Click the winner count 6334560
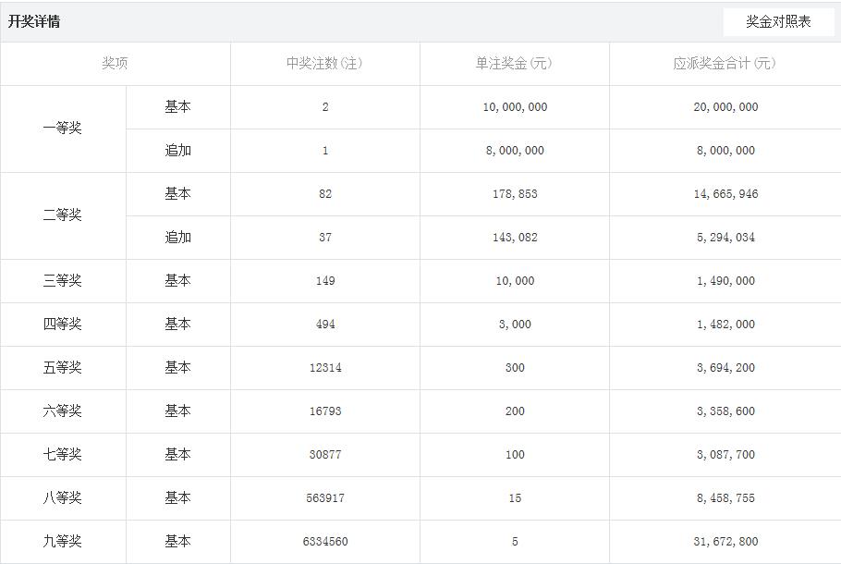The height and width of the screenshot is (564, 841). tap(325, 542)
